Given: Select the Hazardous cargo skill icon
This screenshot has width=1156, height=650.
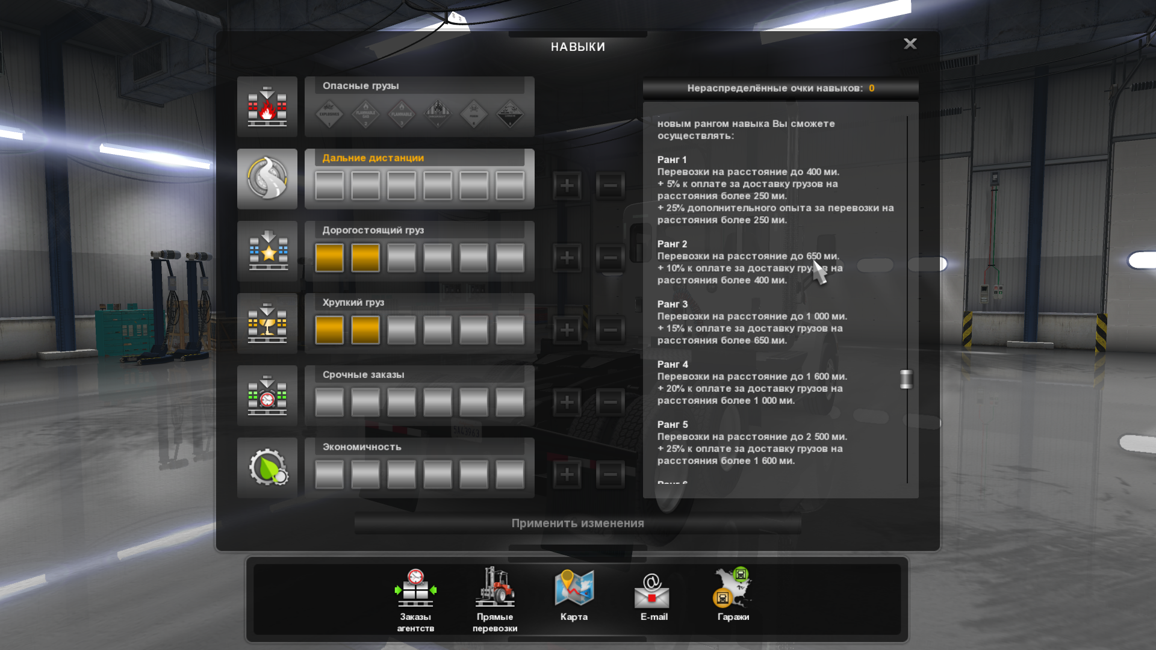Looking at the screenshot, I should 267,107.
